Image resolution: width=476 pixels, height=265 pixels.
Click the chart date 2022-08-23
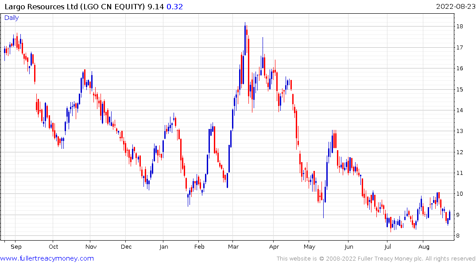tap(456, 6)
